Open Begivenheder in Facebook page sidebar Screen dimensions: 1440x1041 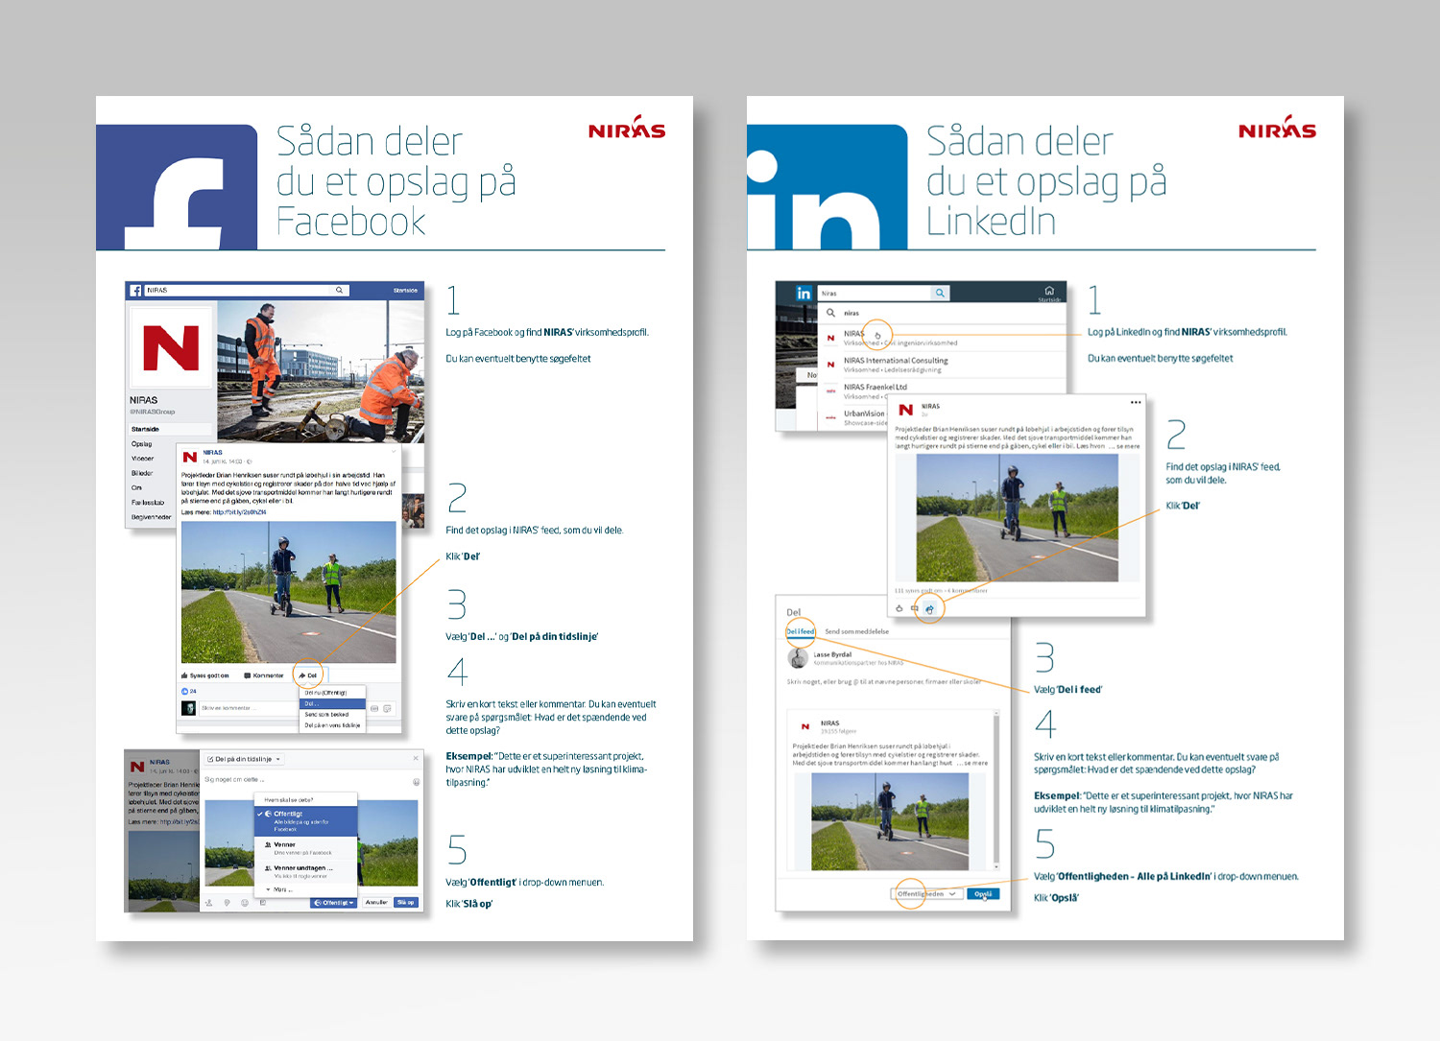point(154,517)
